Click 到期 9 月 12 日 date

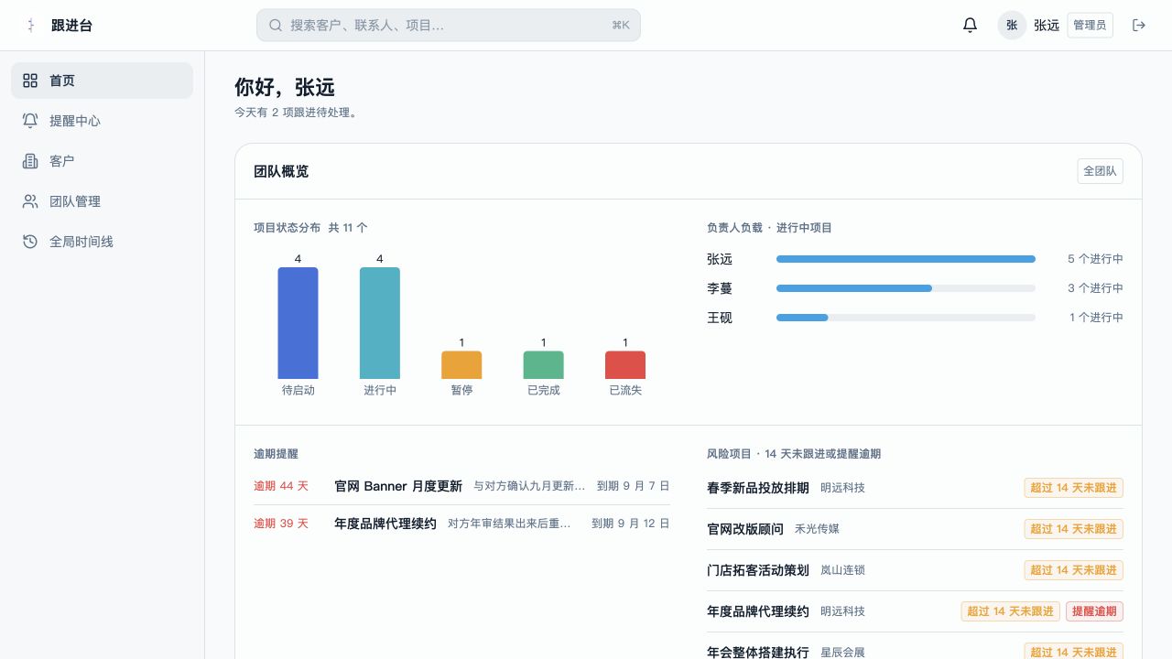tap(630, 524)
